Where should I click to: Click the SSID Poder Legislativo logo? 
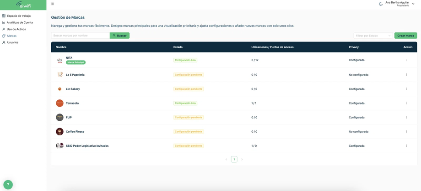(59, 146)
